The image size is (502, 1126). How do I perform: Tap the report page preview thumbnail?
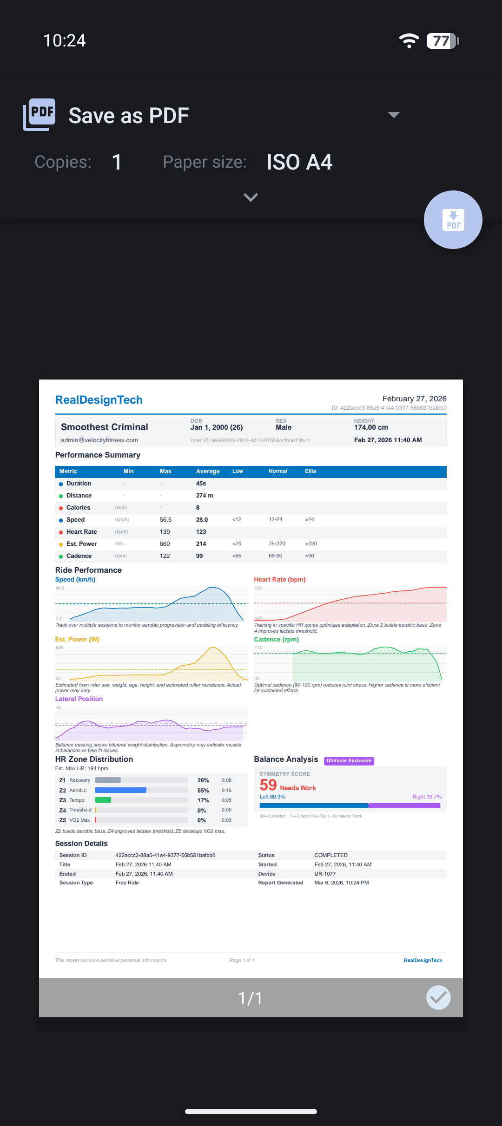point(251,679)
